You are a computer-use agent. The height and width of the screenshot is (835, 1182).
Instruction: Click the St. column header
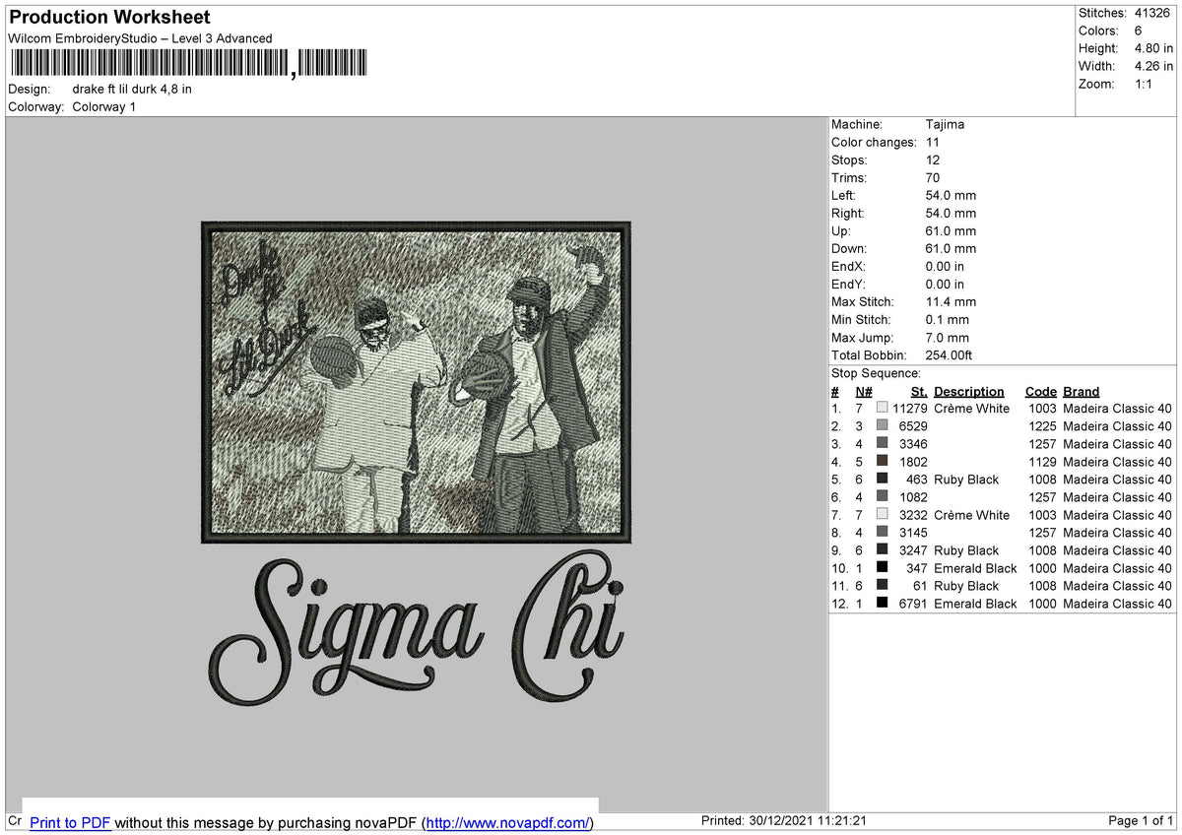919,392
